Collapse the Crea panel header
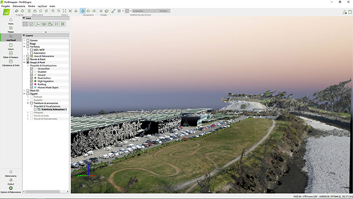The width and height of the screenshot is (353, 199). pyautogui.click(x=24, y=18)
